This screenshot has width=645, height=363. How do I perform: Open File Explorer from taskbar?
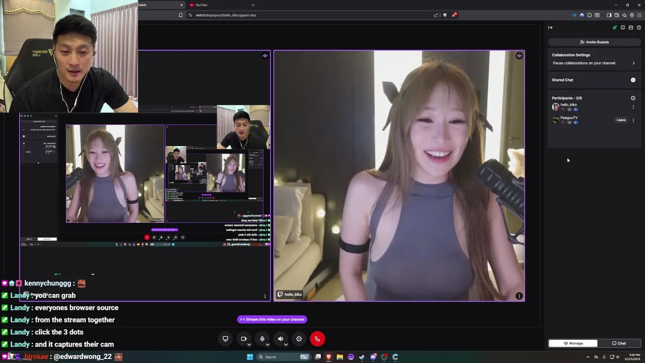point(340,357)
